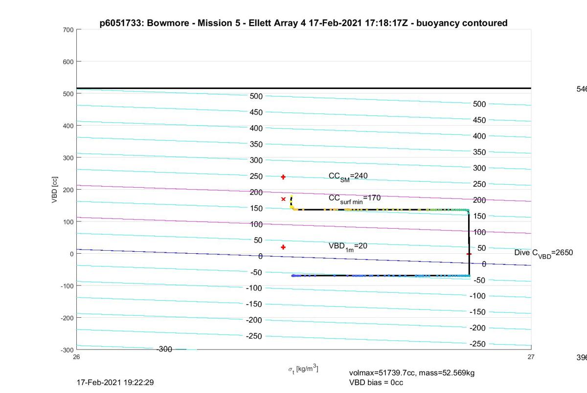
Task: Click the red plus marker beside CC SM=240
Action: tap(283, 177)
